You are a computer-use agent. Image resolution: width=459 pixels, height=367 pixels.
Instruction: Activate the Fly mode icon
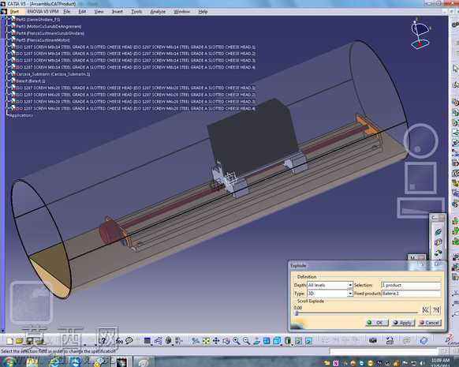tap(196, 341)
